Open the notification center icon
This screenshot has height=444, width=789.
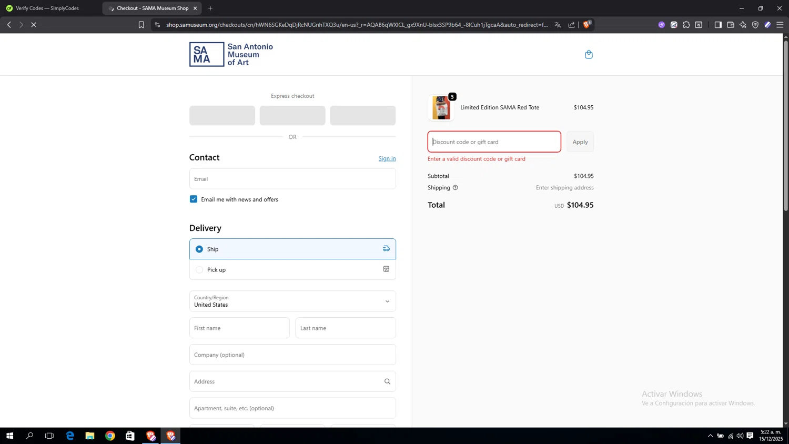point(750,436)
